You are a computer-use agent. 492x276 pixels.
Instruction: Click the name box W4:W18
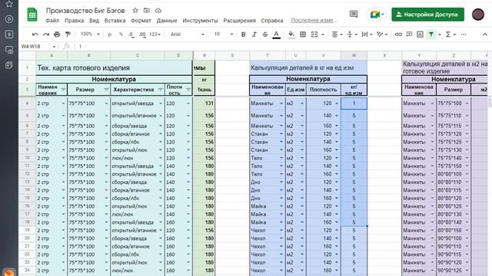38,46
